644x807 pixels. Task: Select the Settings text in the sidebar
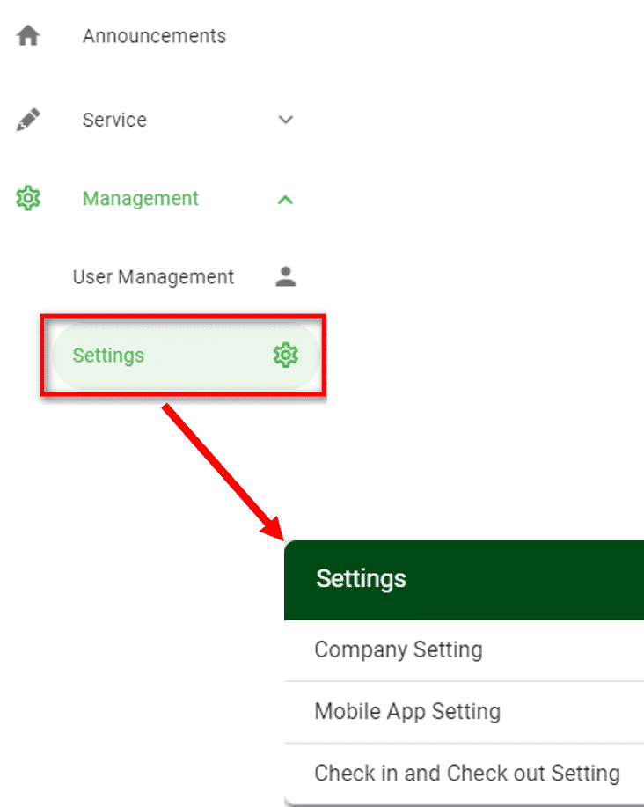(108, 356)
